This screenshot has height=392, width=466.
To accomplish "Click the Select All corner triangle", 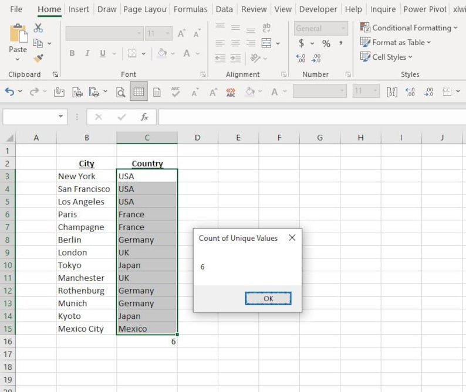I will 10,138.
